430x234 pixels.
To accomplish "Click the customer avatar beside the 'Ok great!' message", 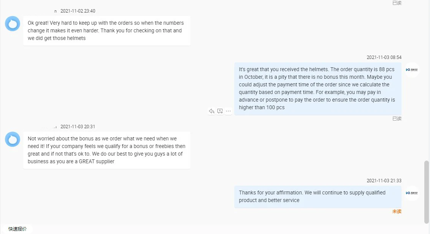I will tap(13, 24).
